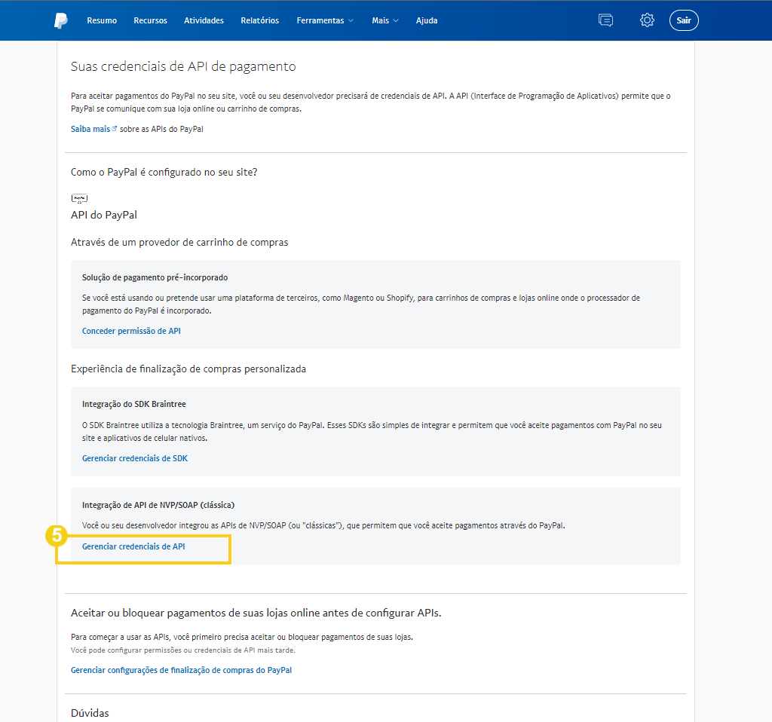The height and width of the screenshot is (722, 772).
Task: Open Gerenciar credenciais de API link
Action: [x=133, y=546]
